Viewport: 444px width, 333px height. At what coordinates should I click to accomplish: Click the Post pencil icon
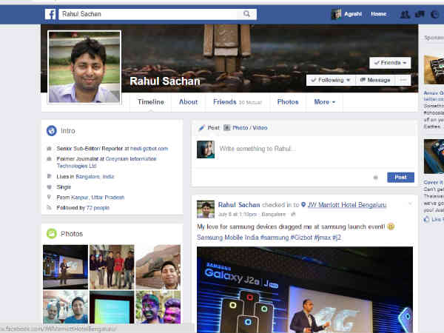tap(201, 128)
